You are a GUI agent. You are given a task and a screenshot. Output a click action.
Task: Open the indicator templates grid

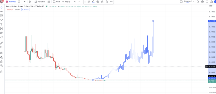pyautogui.click(x=49, y=2)
